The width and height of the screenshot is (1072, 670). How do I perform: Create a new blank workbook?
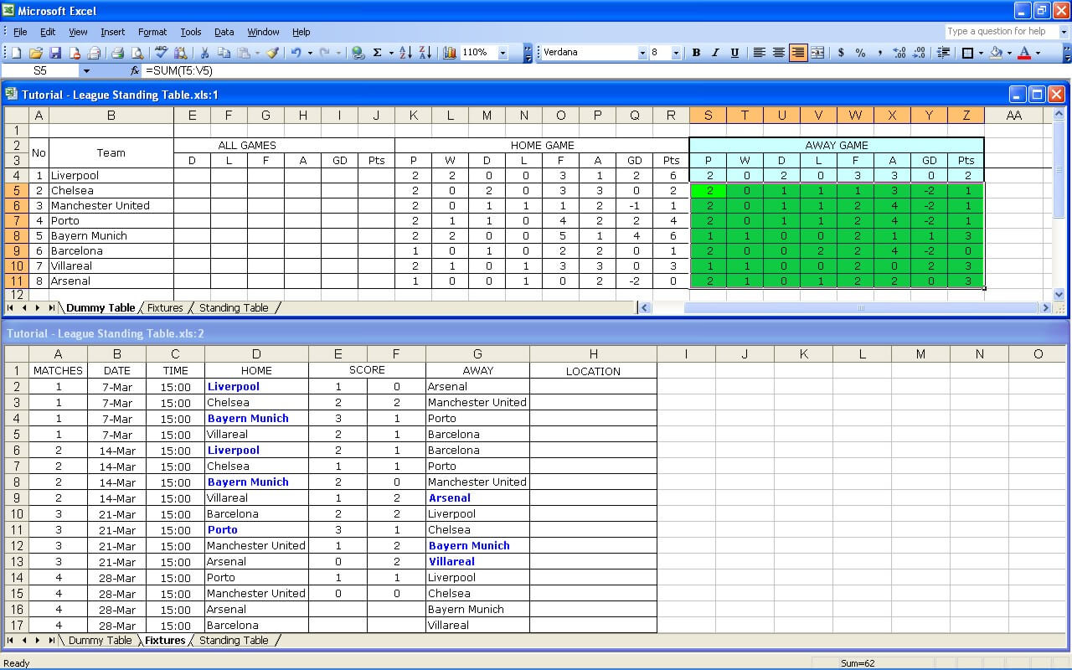[x=16, y=53]
